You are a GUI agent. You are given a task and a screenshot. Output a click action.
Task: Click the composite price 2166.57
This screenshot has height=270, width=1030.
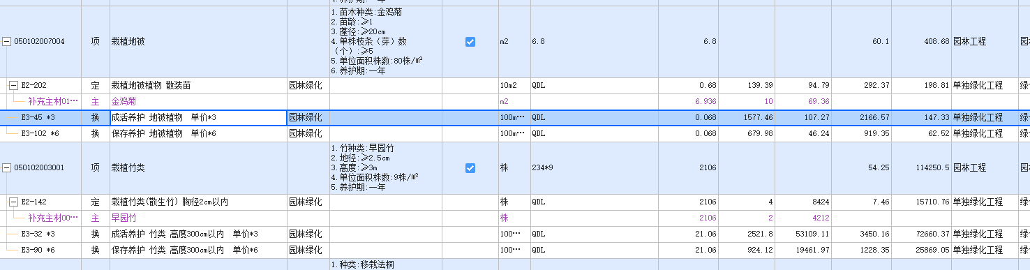(874, 118)
